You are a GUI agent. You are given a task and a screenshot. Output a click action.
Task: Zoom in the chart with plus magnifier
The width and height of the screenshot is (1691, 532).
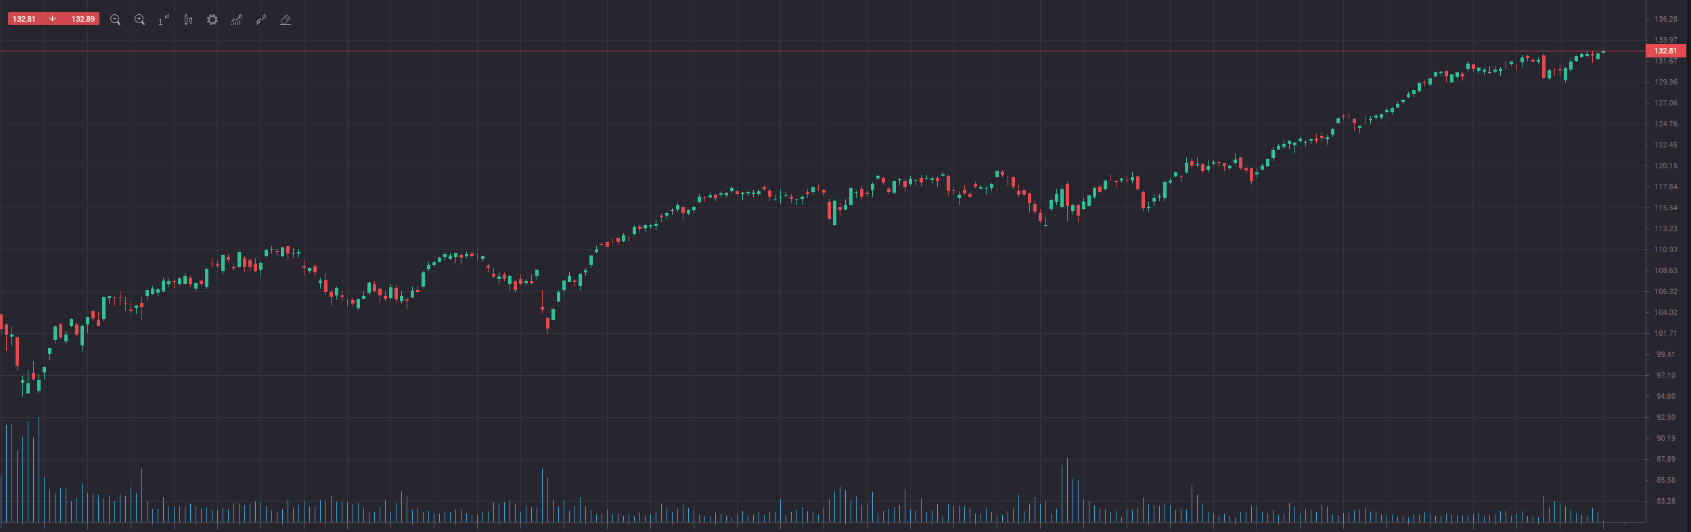[139, 20]
